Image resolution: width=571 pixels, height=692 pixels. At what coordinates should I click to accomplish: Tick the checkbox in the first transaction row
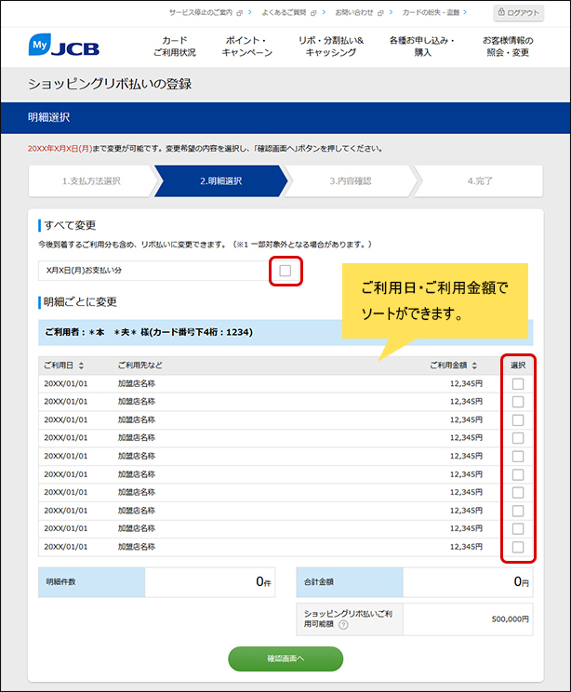(518, 384)
